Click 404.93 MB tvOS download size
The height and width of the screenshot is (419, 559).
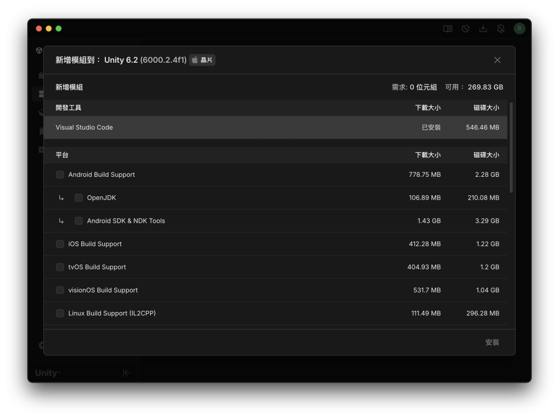424,267
